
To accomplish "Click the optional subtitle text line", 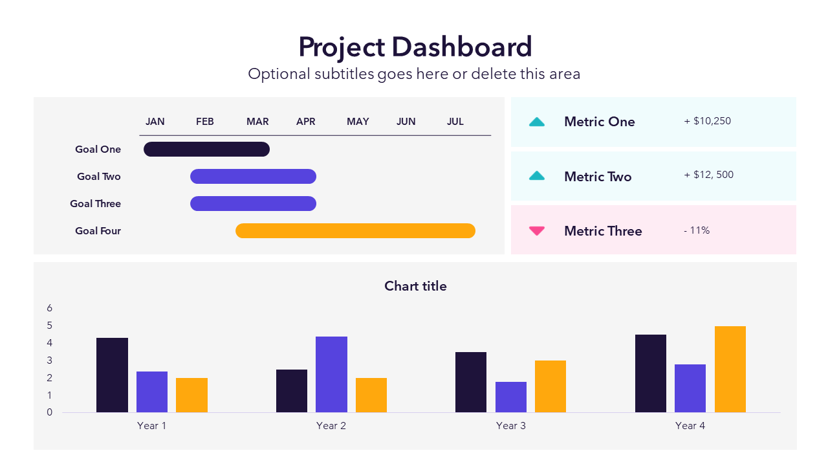I will [414, 74].
